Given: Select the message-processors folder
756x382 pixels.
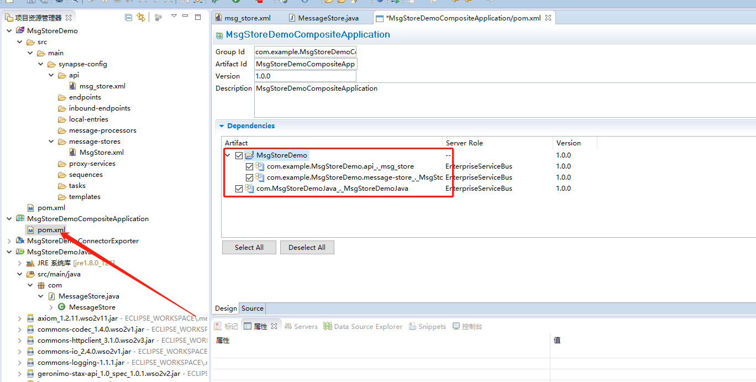Looking at the screenshot, I should tap(102, 130).
